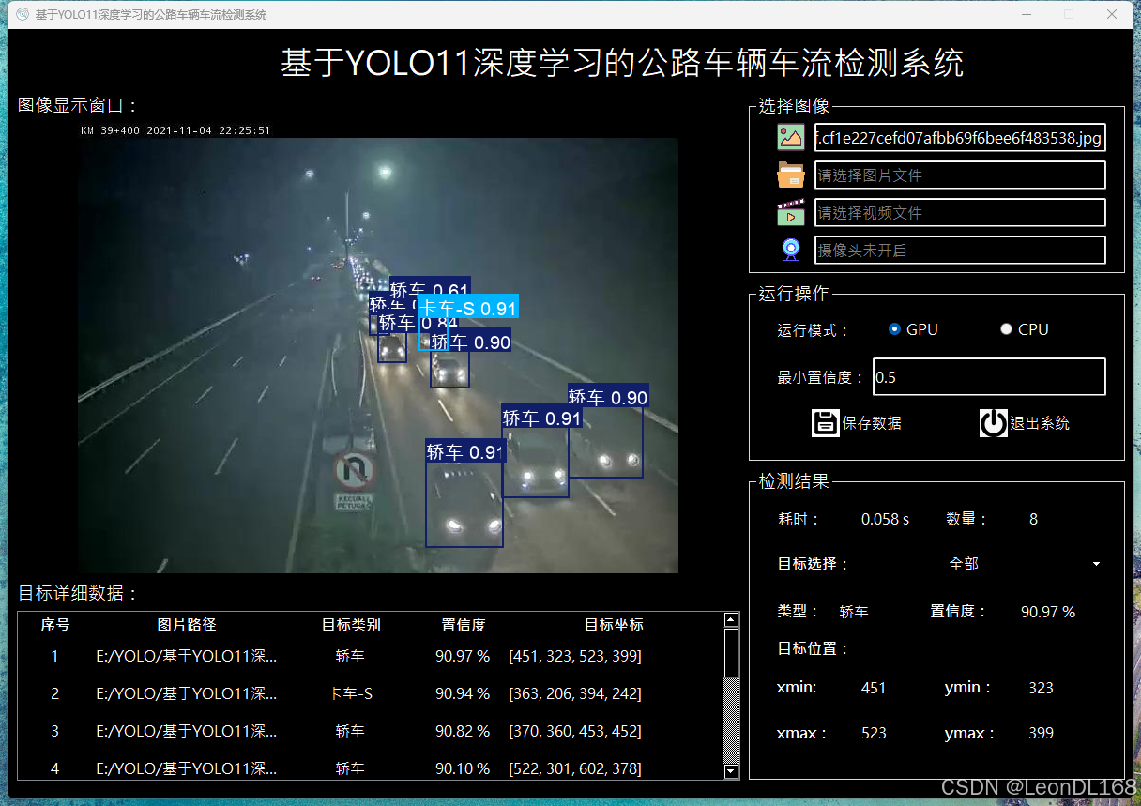This screenshot has width=1141, height=806.
Task: Click confidence cell 90.97 % in table
Action: (464, 656)
